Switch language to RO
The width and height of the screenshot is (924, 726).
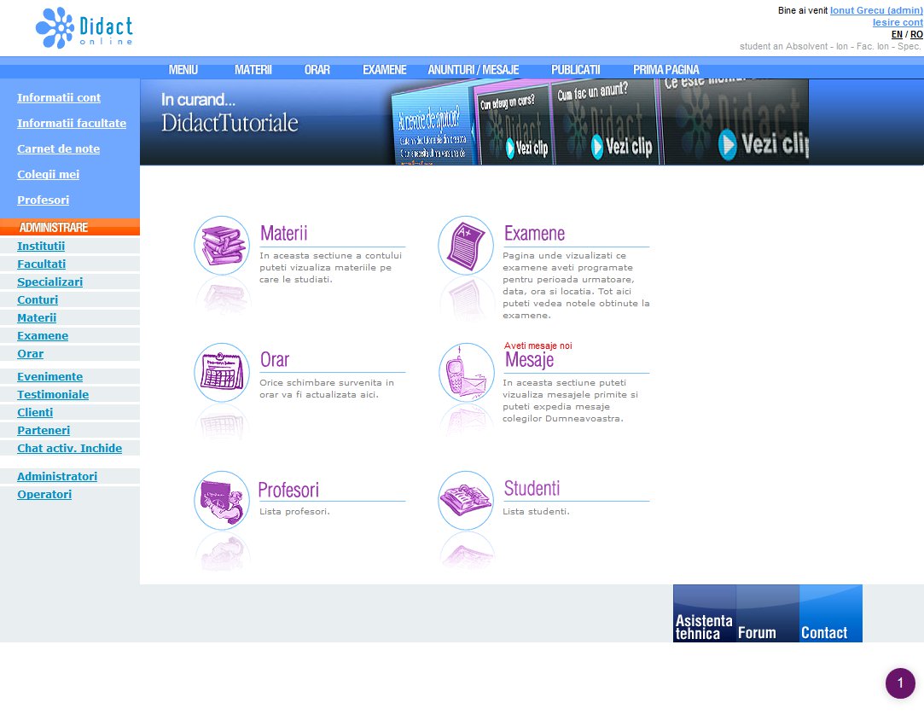pyautogui.click(x=916, y=34)
